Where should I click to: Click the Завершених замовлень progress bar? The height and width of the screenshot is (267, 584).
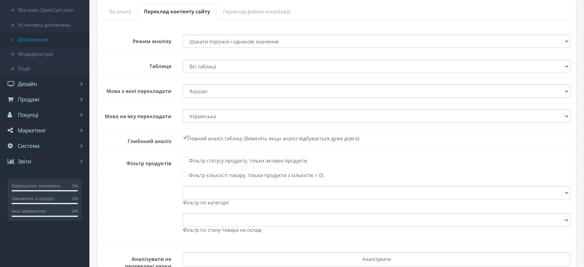[45, 191]
